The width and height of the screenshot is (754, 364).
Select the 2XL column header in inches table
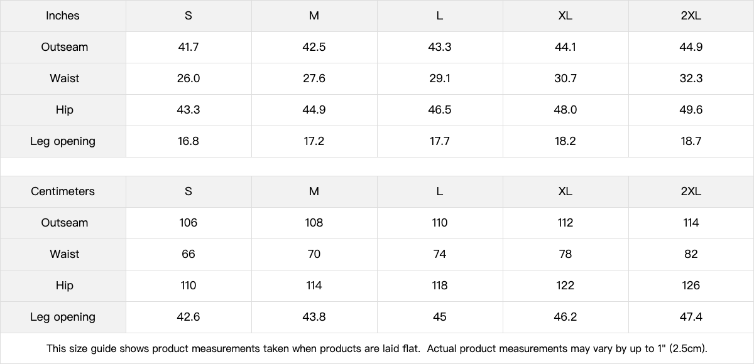click(691, 16)
